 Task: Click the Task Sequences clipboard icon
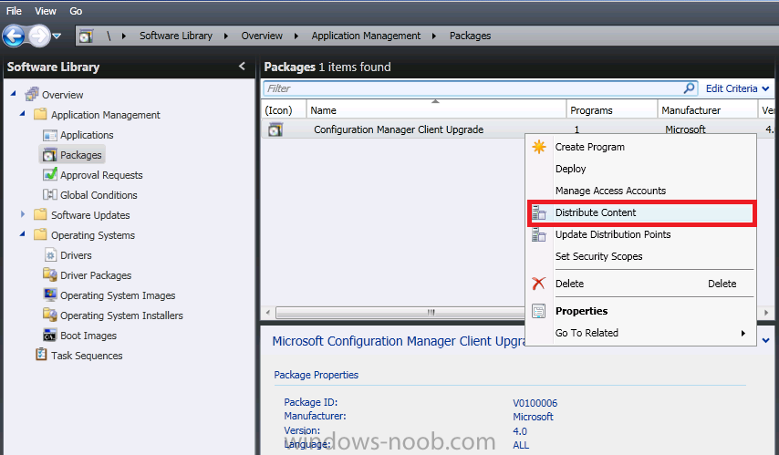41,355
